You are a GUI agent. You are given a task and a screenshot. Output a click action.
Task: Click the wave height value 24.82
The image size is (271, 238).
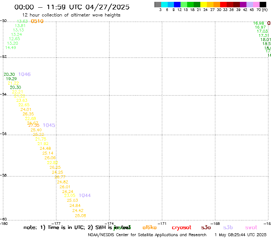(x=63, y=182)
